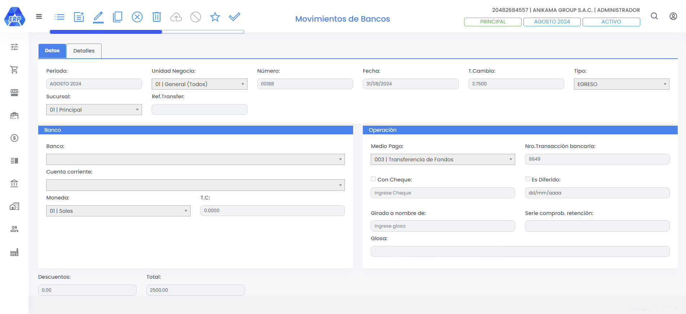This screenshot has height=314, width=686.
Task: Click the PRINCIPAL button
Action: 493,22
